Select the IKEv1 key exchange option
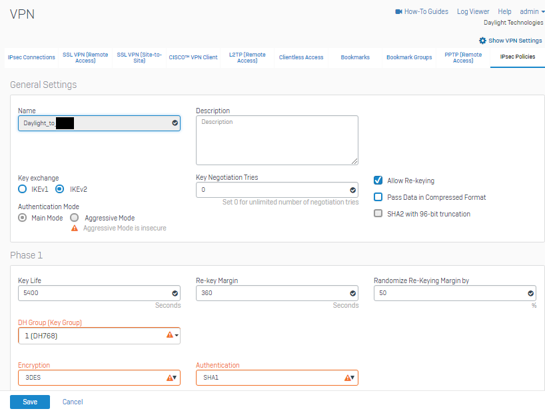 (22, 189)
